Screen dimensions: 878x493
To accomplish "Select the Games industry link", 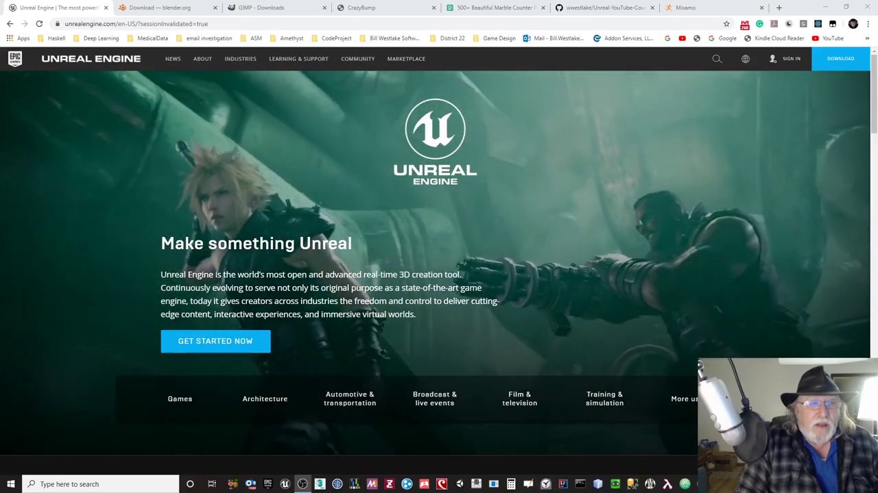I will (x=180, y=399).
